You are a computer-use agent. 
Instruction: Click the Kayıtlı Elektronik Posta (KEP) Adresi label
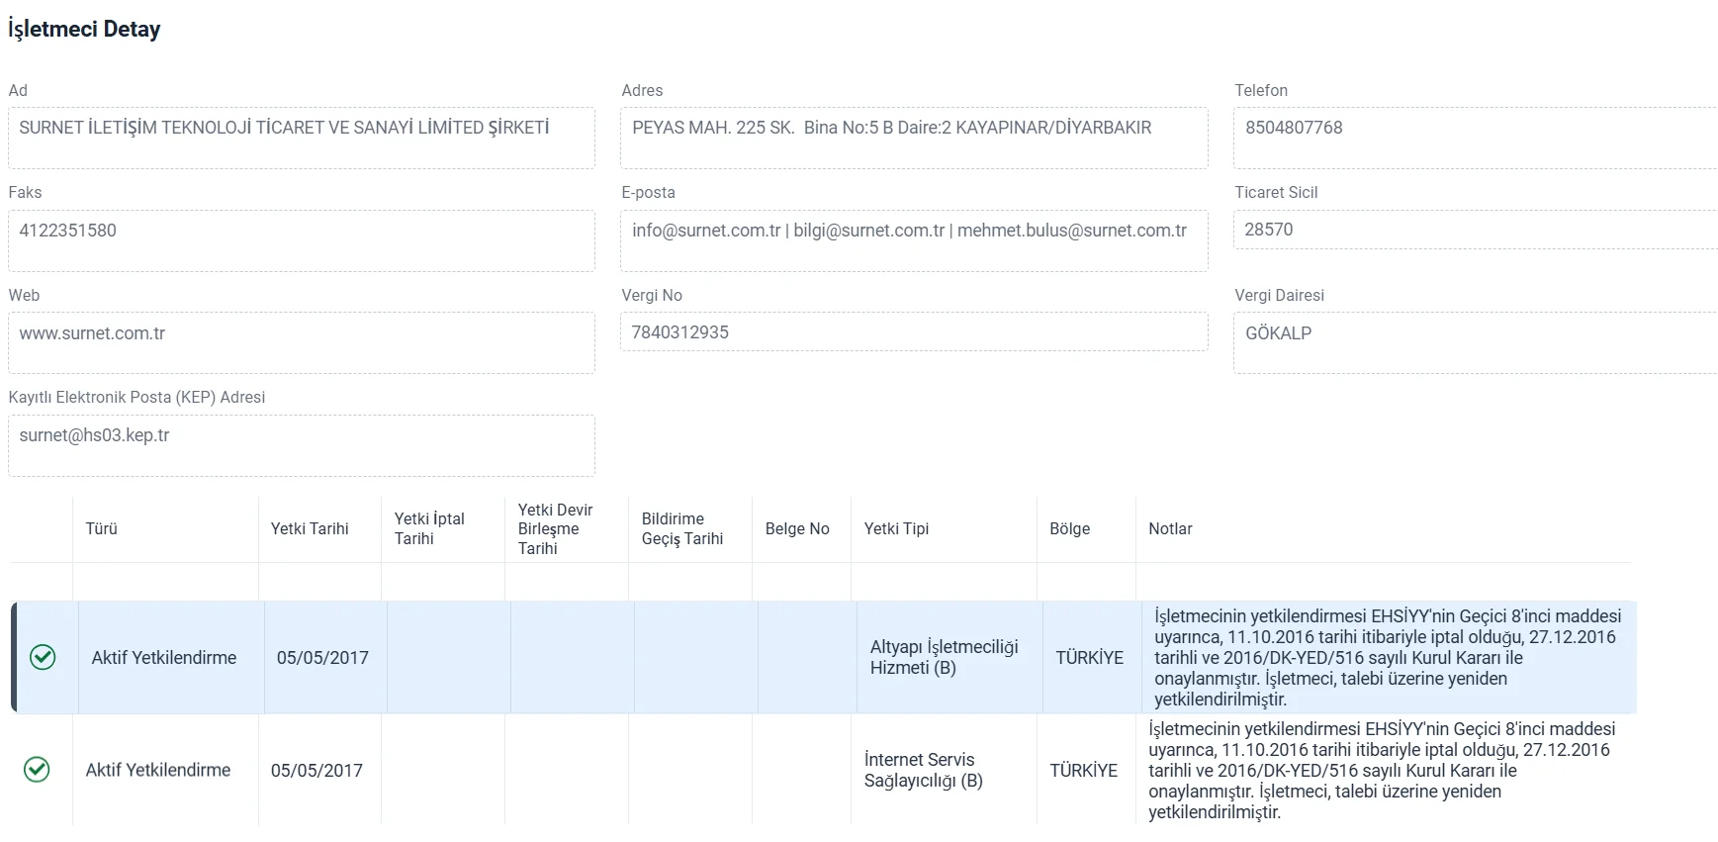point(137,397)
